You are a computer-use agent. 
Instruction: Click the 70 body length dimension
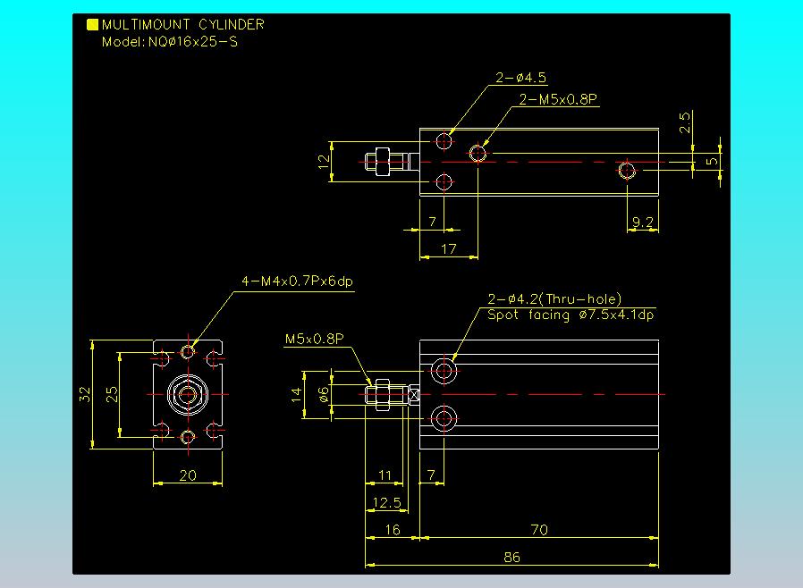click(x=539, y=530)
